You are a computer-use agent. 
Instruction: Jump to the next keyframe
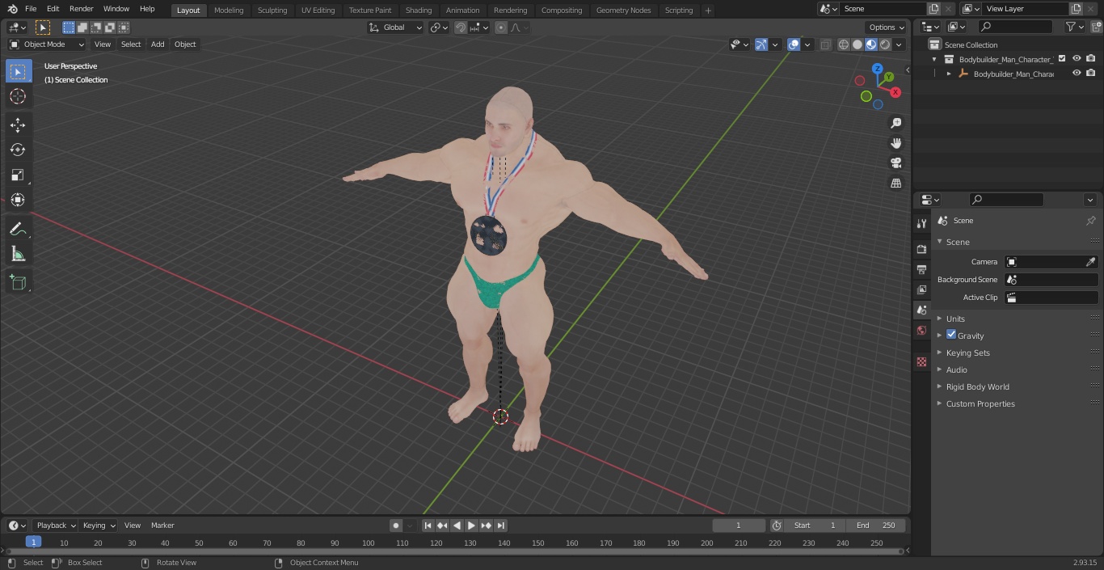tap(486, 526)
